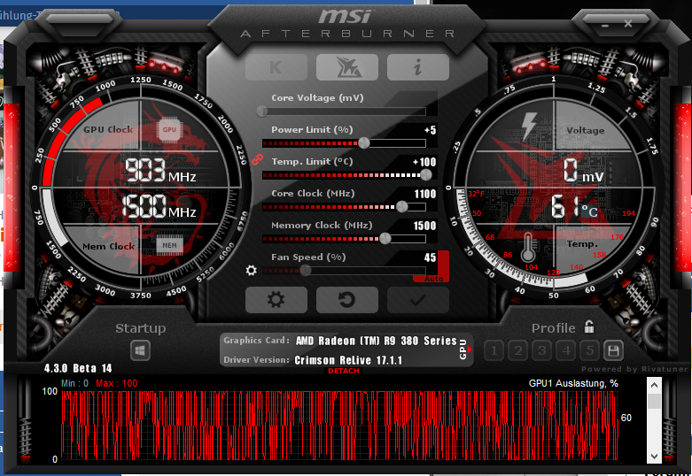Click the DETACH monitor link

coord(344,371)
